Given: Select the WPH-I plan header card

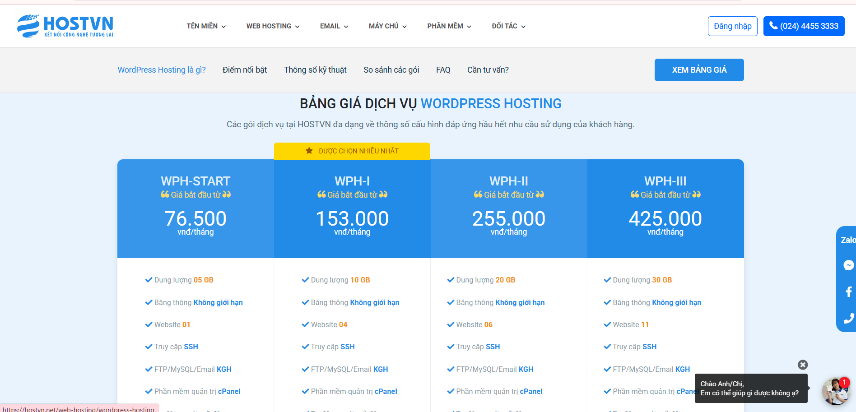Looking at the screenshot, I should click(x=352, y=208).
